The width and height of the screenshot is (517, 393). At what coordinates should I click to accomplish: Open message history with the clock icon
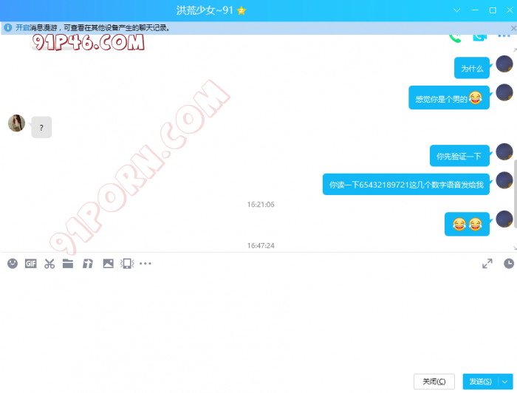tap(508, 264)
